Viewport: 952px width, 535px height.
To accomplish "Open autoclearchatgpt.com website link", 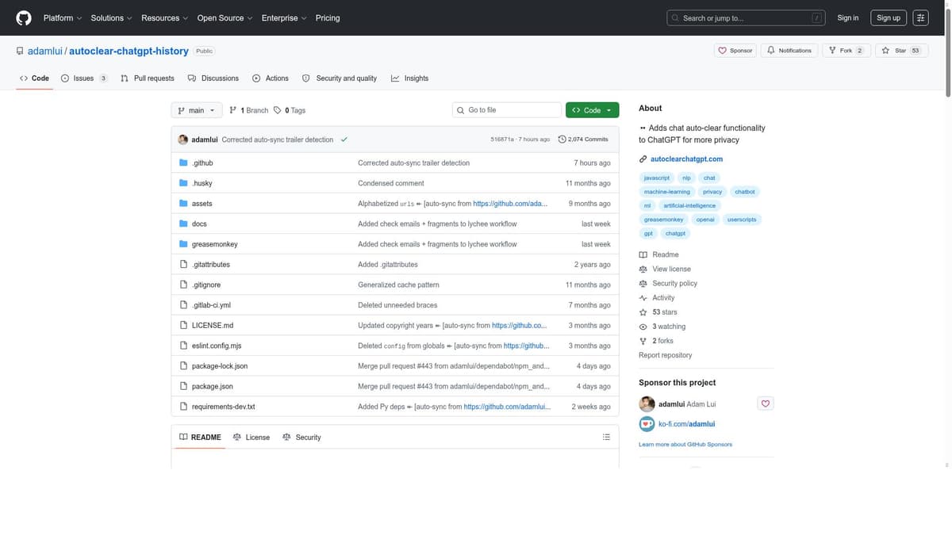I will [686, 159].
